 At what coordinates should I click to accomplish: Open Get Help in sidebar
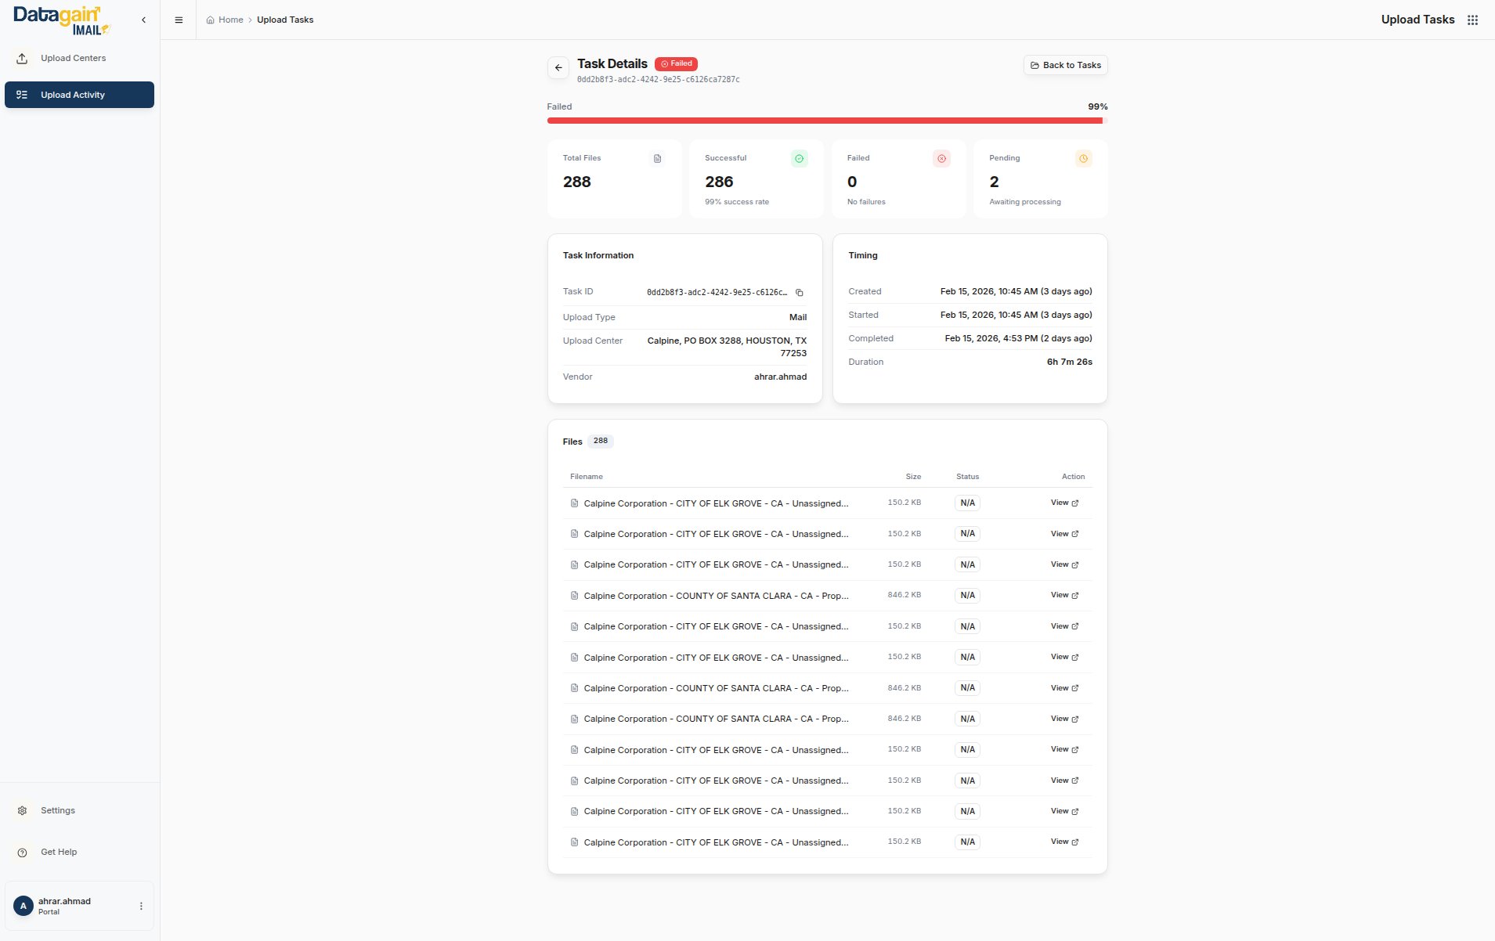[x=59, y=852]
